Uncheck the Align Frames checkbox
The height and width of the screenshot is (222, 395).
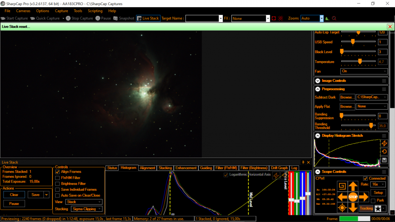click(58, 172)
